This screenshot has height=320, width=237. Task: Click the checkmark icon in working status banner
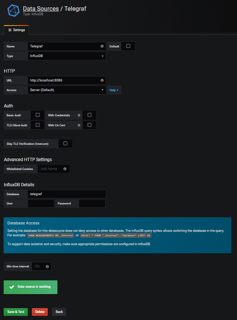click(x=11, y=287)
